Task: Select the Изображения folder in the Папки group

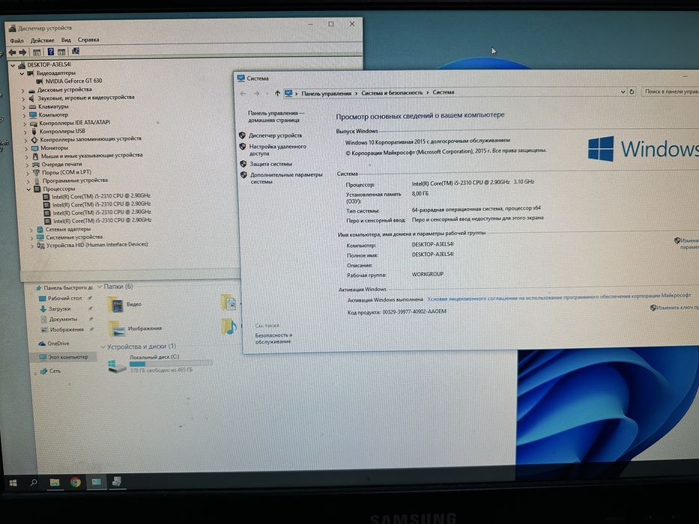Action: point(136,329)
